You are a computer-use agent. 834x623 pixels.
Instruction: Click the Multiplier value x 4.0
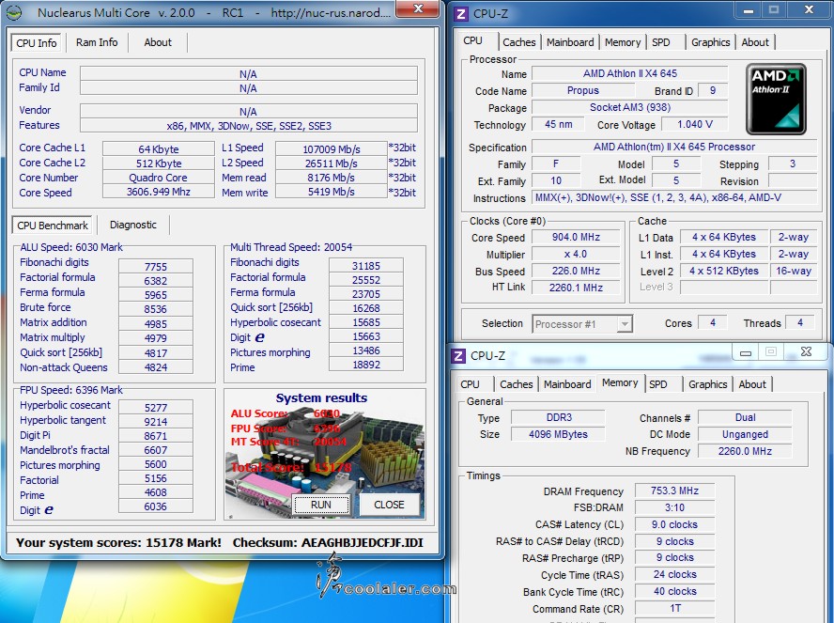point(576,255)
